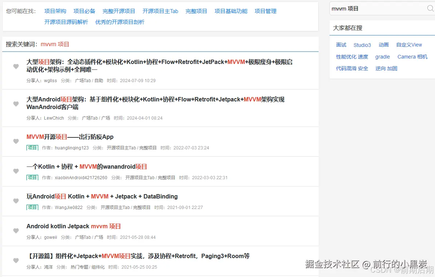Click the heart icon next to 组件化+Jetpack result
This screenshot has height=277, width=435.
[16, 260]
